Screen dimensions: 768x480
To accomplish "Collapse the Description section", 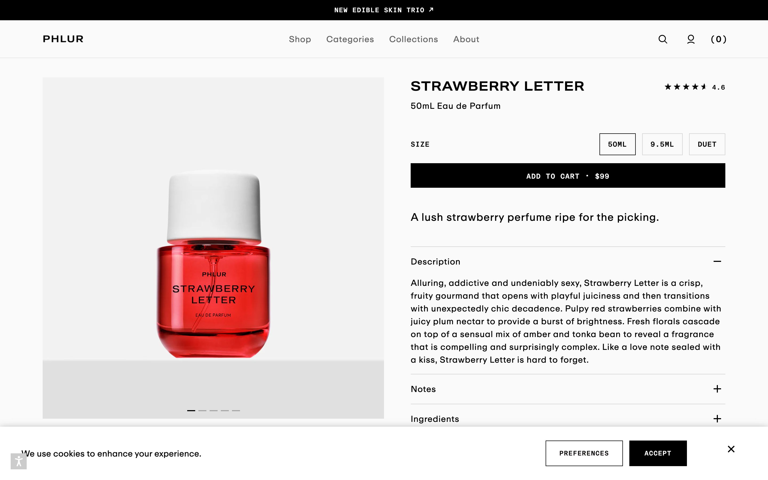I will coord(717,262).
